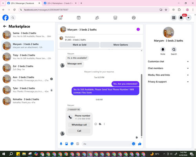Open the account dropdown arrow

[x=189, y=18]
